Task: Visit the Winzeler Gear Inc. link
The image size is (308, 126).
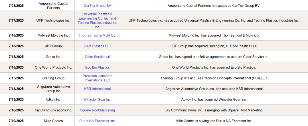Action: pos(97,100)
